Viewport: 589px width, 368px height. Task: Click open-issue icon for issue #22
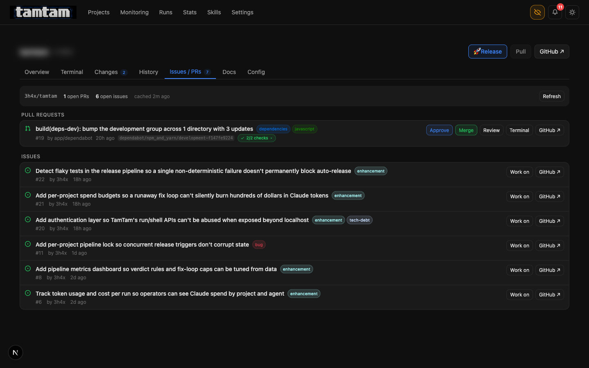28,171
